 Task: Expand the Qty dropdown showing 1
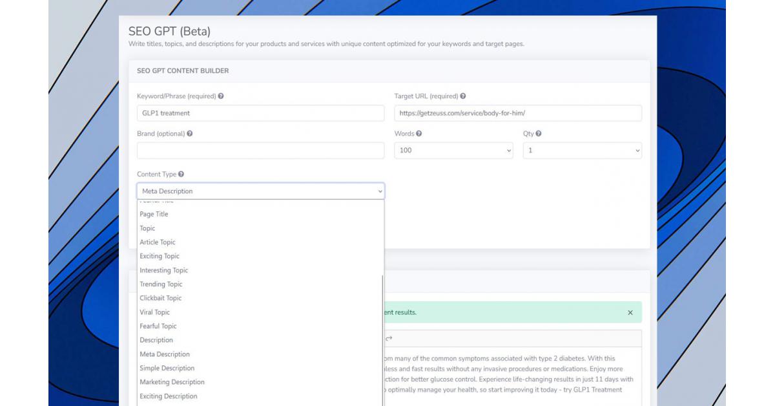tap(582, 151)
